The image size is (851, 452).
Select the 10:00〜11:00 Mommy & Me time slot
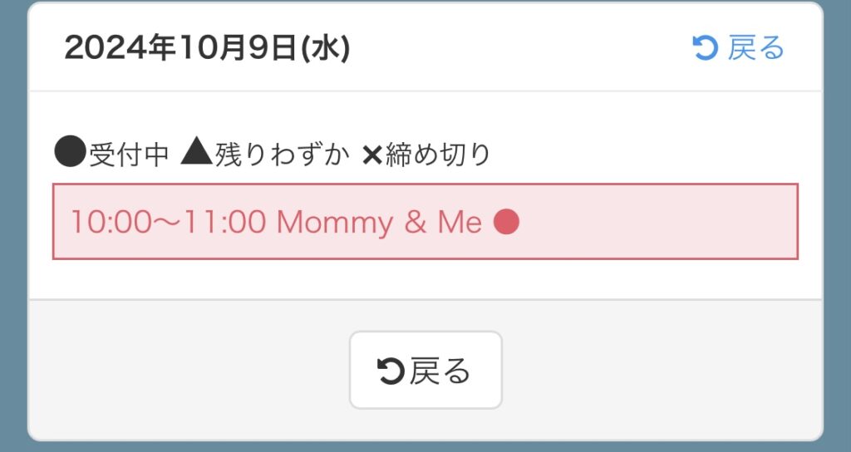pos(425,222)
